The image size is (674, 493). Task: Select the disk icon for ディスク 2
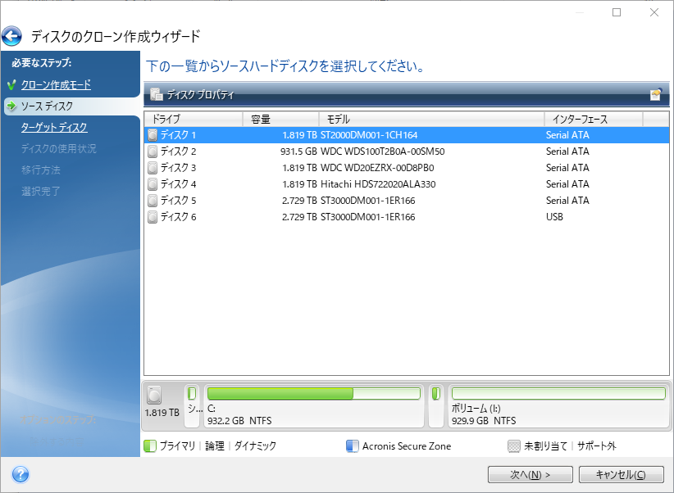[153, 152]
